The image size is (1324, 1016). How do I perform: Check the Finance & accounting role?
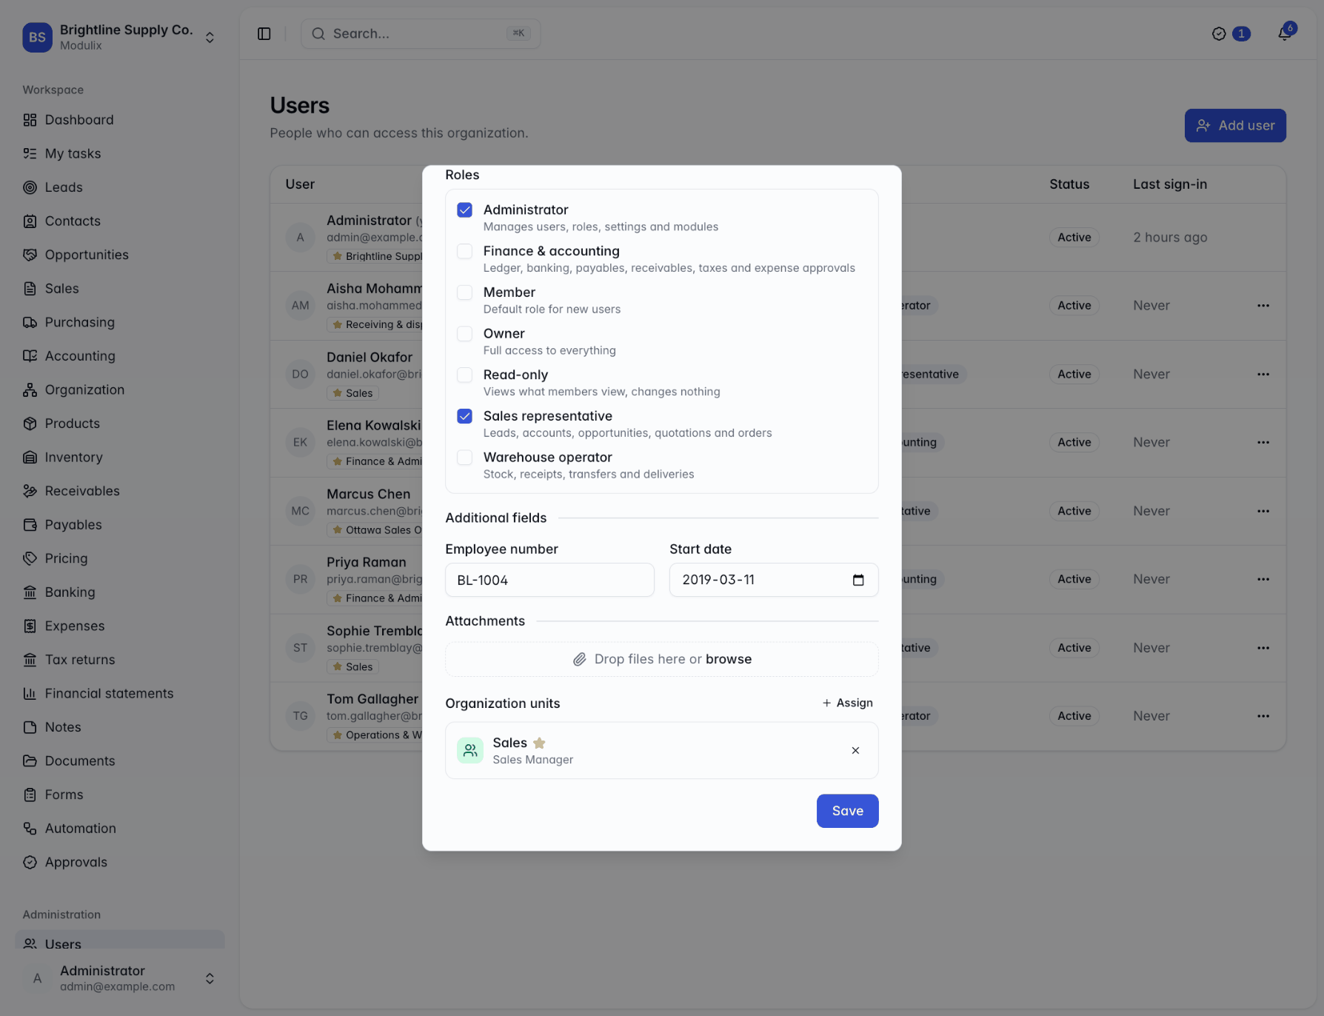click(x=465, y=252)
